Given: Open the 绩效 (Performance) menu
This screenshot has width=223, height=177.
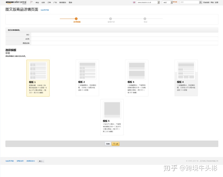Looking at the screenshot, I should click(70, 2).
